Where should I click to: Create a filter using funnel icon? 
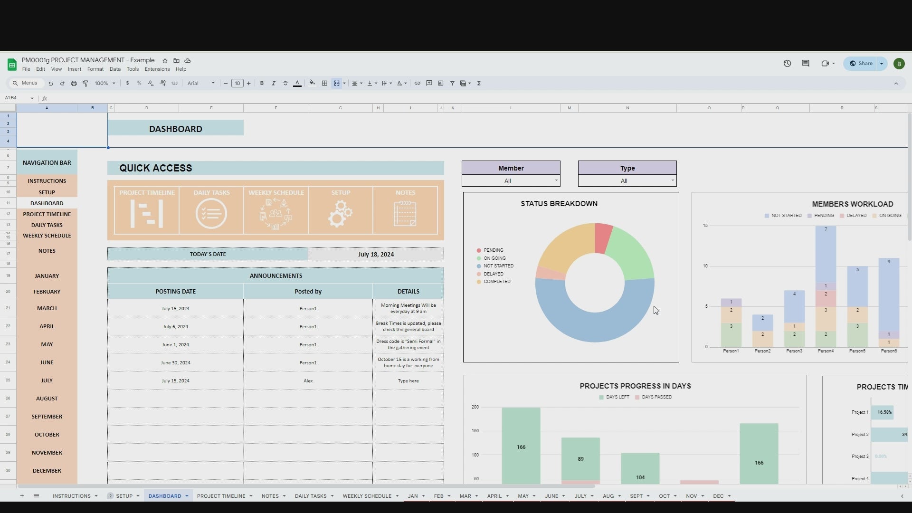coord(452,83)
